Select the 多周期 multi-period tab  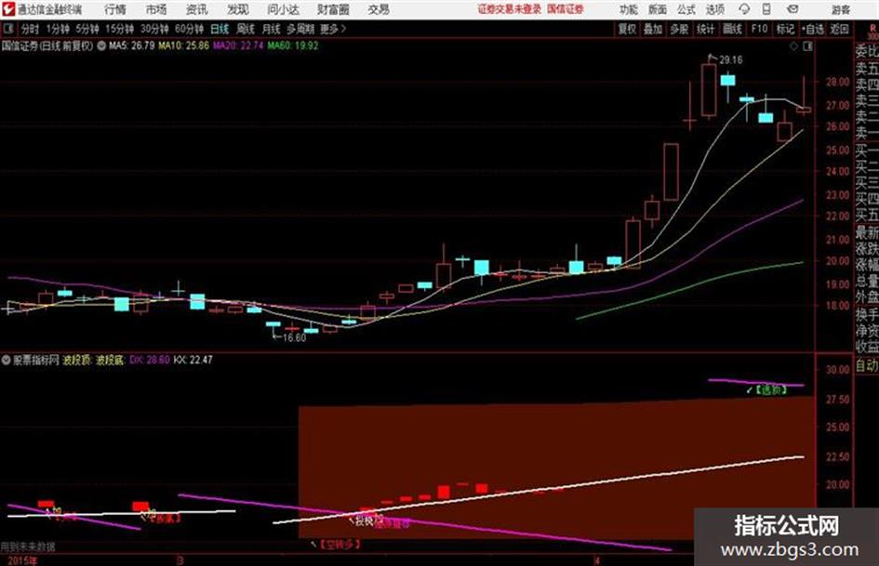tap(300, 29)
